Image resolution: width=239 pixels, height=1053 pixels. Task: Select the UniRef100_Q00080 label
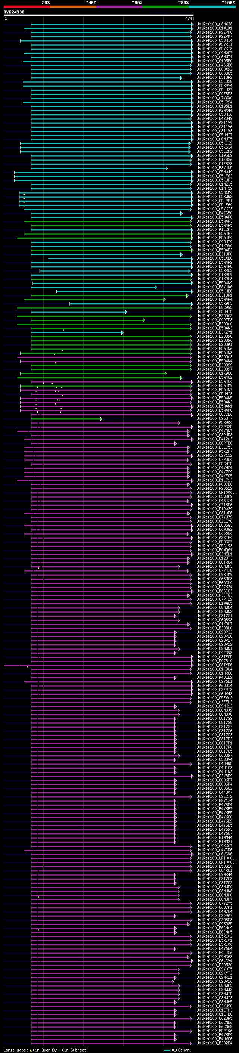tap(214, 534)
